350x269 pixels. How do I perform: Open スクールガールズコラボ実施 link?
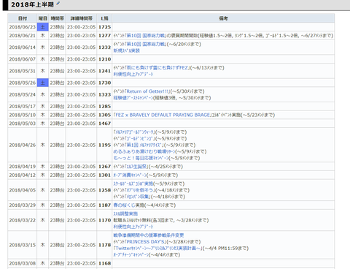(133, 183)
